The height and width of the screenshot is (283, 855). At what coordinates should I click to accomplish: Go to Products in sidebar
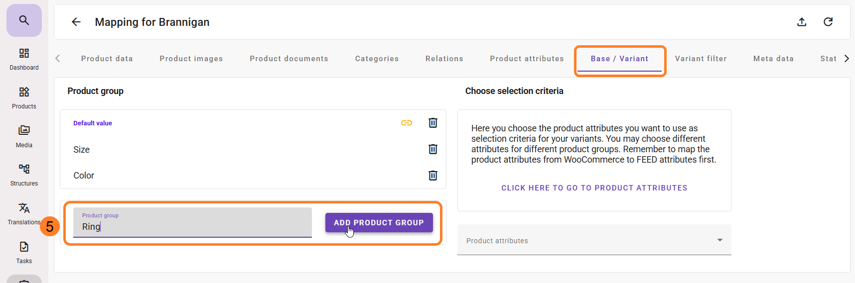[24, 97]
